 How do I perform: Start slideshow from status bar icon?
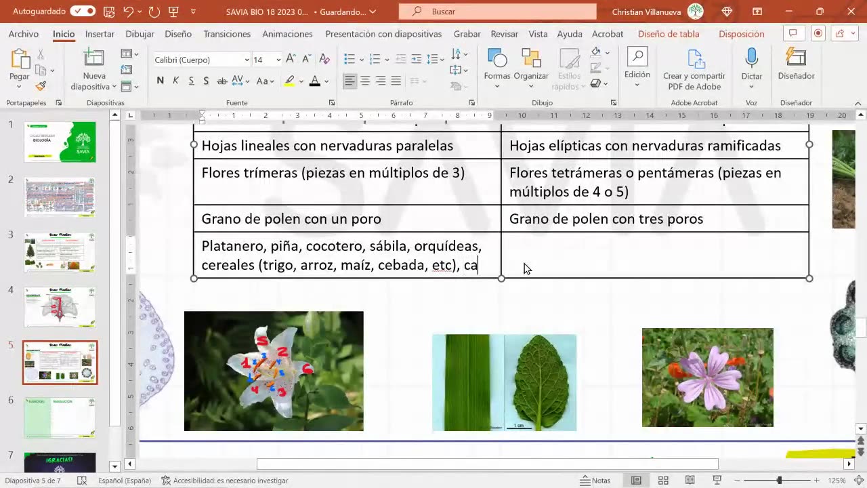pyautogui.click(x=716, y=481)
